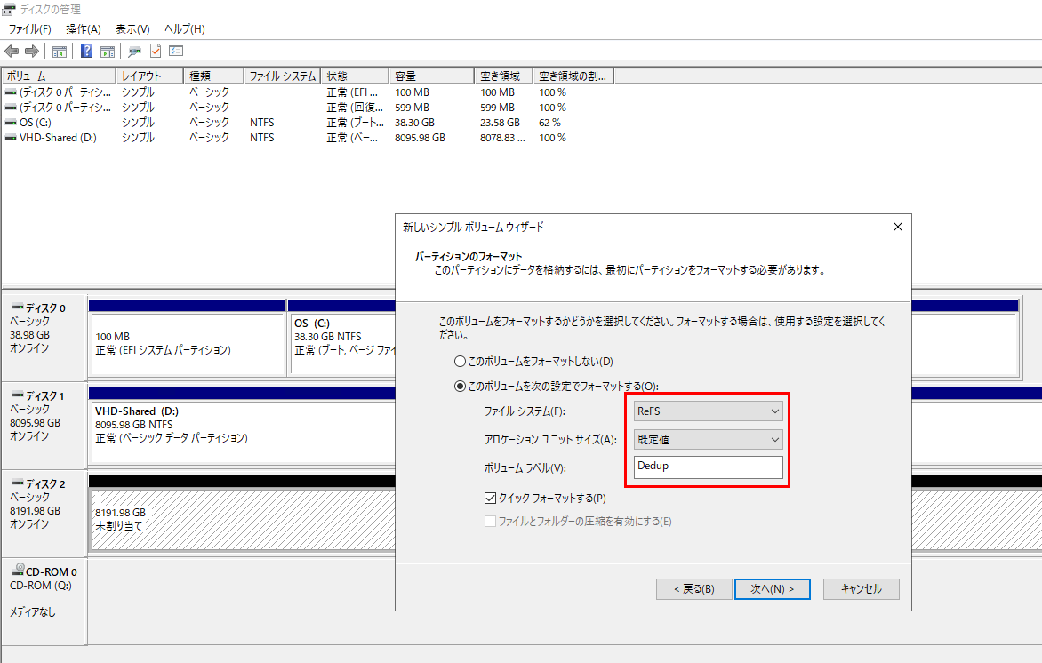
Task: Select "このボリュームをフォーマットしない" radio option
Action: pyautogui.click(x=459, y=362)
